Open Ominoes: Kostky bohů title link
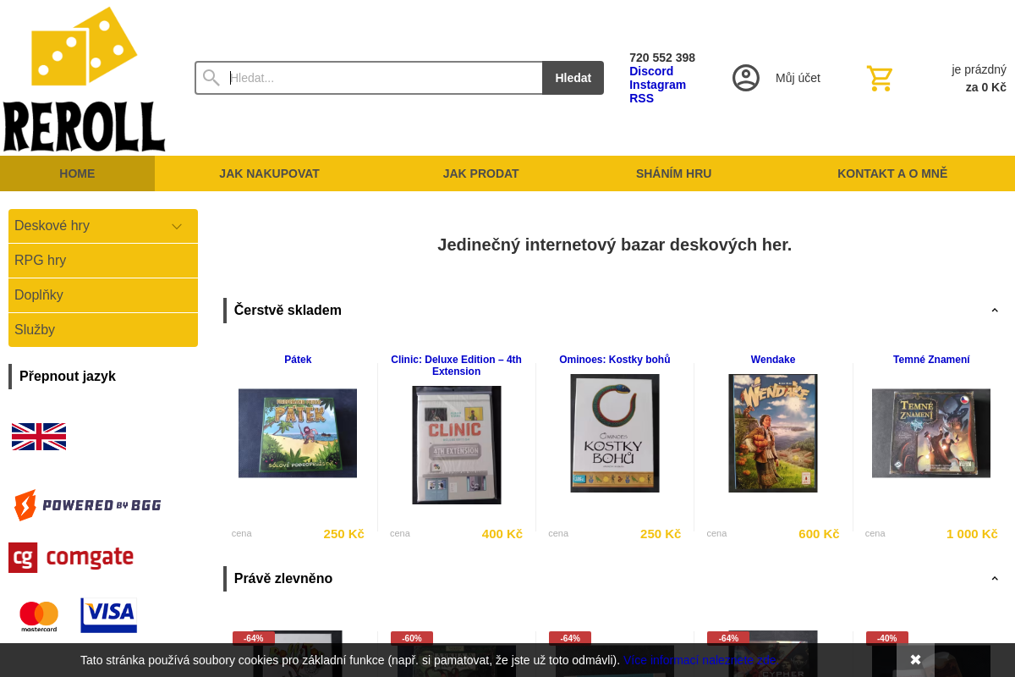 tap(615, 360)
